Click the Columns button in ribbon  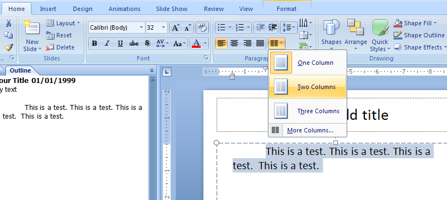(x=277, y=43)
